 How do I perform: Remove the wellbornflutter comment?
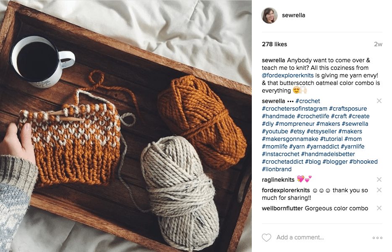(379, 208)
